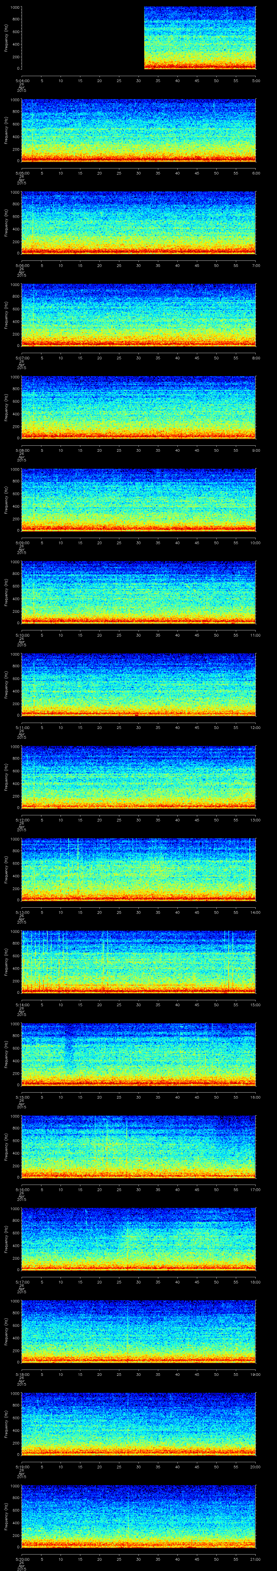Click the 9:00 end time label
This screenshot has width=277, height=1571.
pyautogui.click(x=255, y=450)
